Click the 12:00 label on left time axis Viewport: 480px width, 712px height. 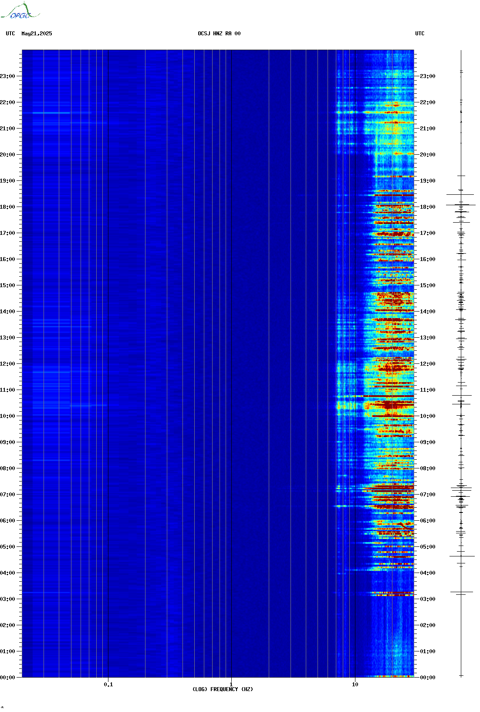(x=7, y=364)
